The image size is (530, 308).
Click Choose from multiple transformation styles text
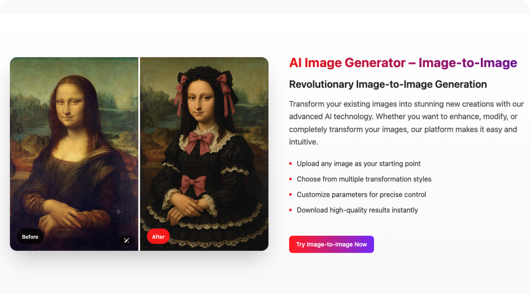(364, 179)
